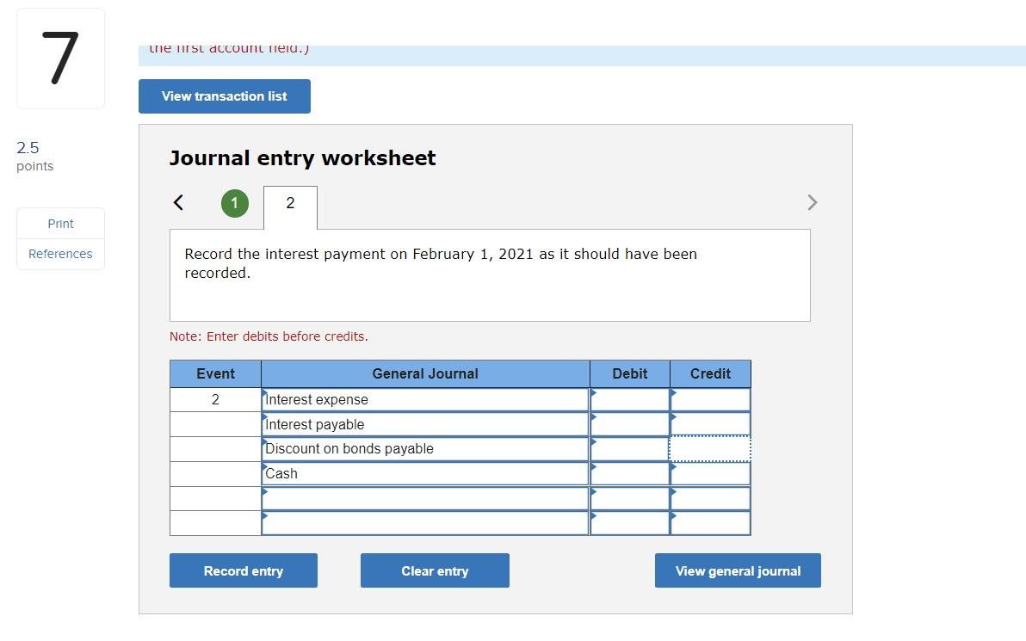The image size is (1026, 641).
Task: Select journal entry tab 2
Action: pyautogui.click(x=290, y=205)
